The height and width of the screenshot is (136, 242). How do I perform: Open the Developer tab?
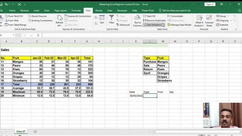(x=122, y=11)
